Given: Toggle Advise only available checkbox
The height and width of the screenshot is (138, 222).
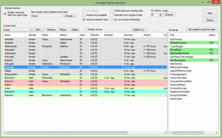Looking at the screenshot, I should click(84, 15).
